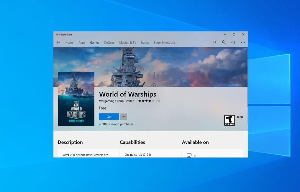Open the Edge Extensions section
Screen dimensions: 300x192
coord(164,42)
